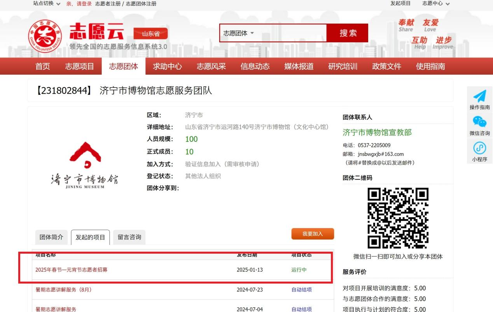Expand the 志愿中心 dropdown

click(436, 3)
